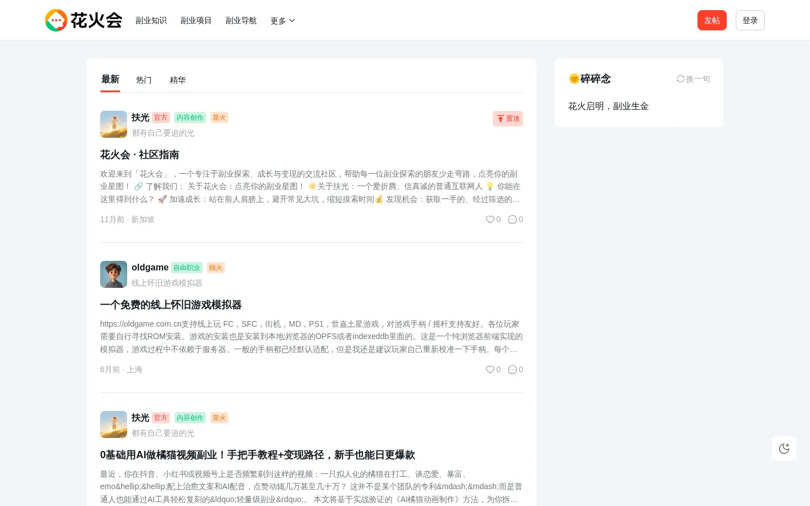
Task: Switch to the 最新 tab
Action: coord(110,79)
